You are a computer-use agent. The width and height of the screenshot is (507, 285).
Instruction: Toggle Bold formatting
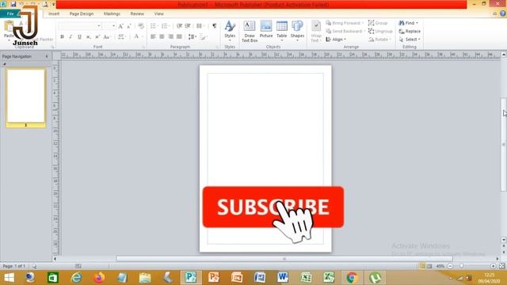point(62,37)
